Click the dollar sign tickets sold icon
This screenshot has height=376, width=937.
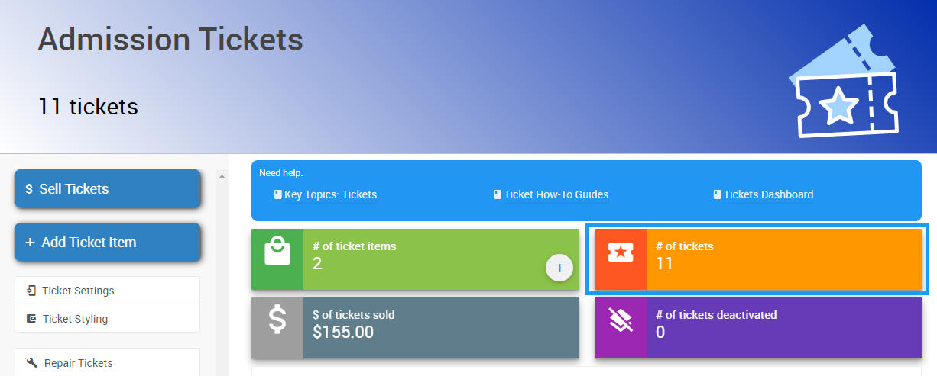tap(277, 320)
